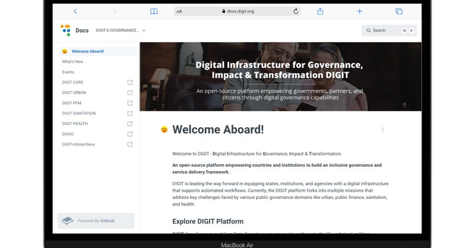
Task: Click the Search field
Action: coord(389,31)
